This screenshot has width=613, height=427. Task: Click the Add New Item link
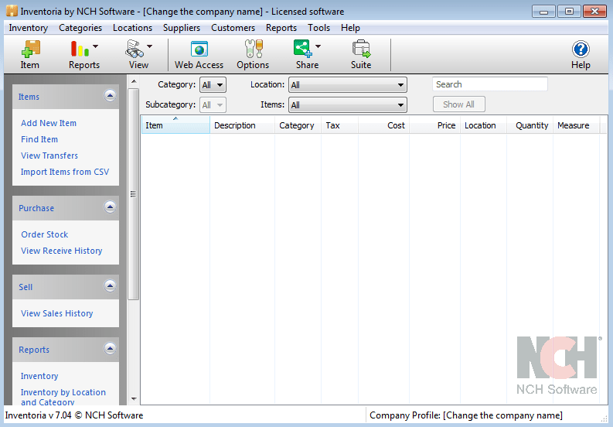click(x=49, y=123)
